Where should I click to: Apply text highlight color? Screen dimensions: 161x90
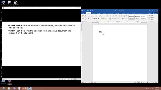pyautogui.click(x=104, y=19)
